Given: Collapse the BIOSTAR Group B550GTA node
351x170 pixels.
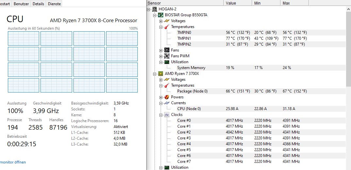Looking at the screenshot, I should [x=154, y=15].
